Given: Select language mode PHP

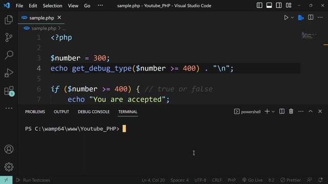Looking at the screenshot, I should point(232,180).
